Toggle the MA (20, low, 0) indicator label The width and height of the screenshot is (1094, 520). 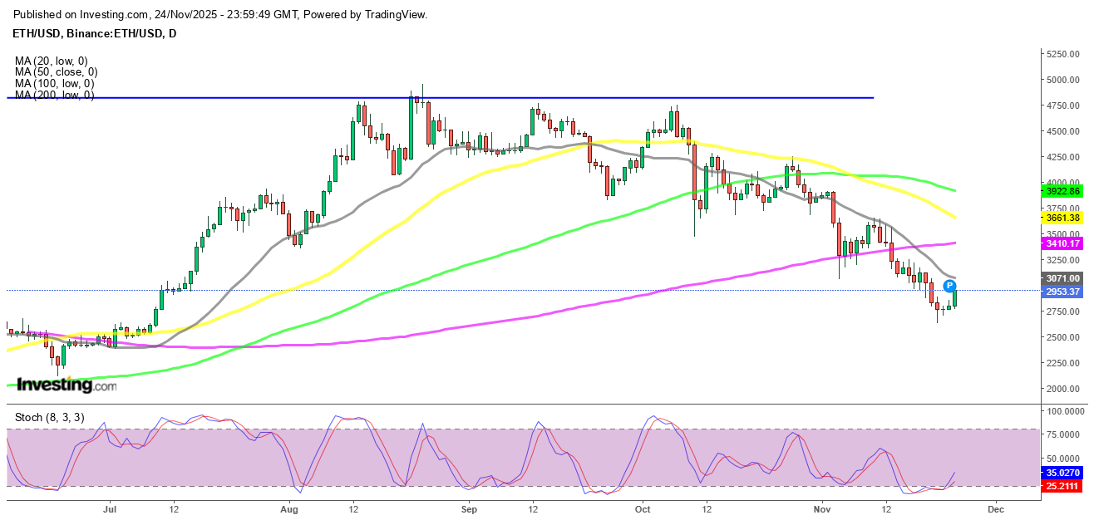click(x=51, y=61)
